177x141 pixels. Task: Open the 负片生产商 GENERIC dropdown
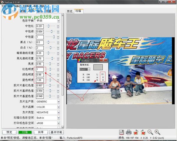point(59,102)
